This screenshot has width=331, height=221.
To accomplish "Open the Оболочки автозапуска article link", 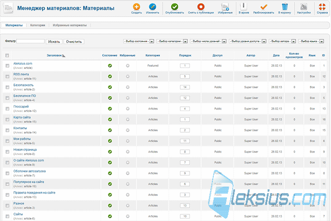I will 29,171.
